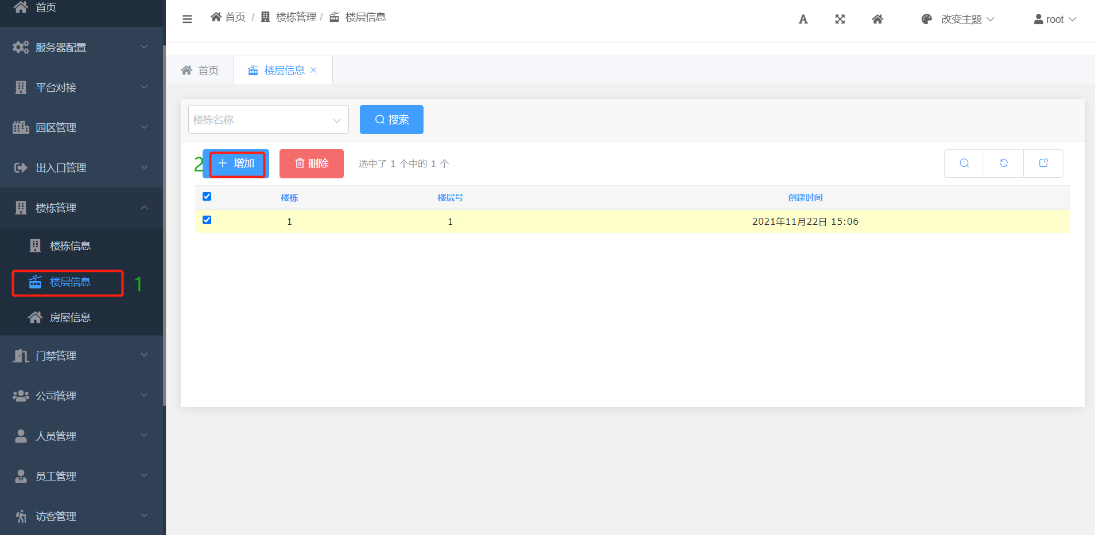
Task: Refresh the table with the reload icon
Action: tap(1003, 163)
